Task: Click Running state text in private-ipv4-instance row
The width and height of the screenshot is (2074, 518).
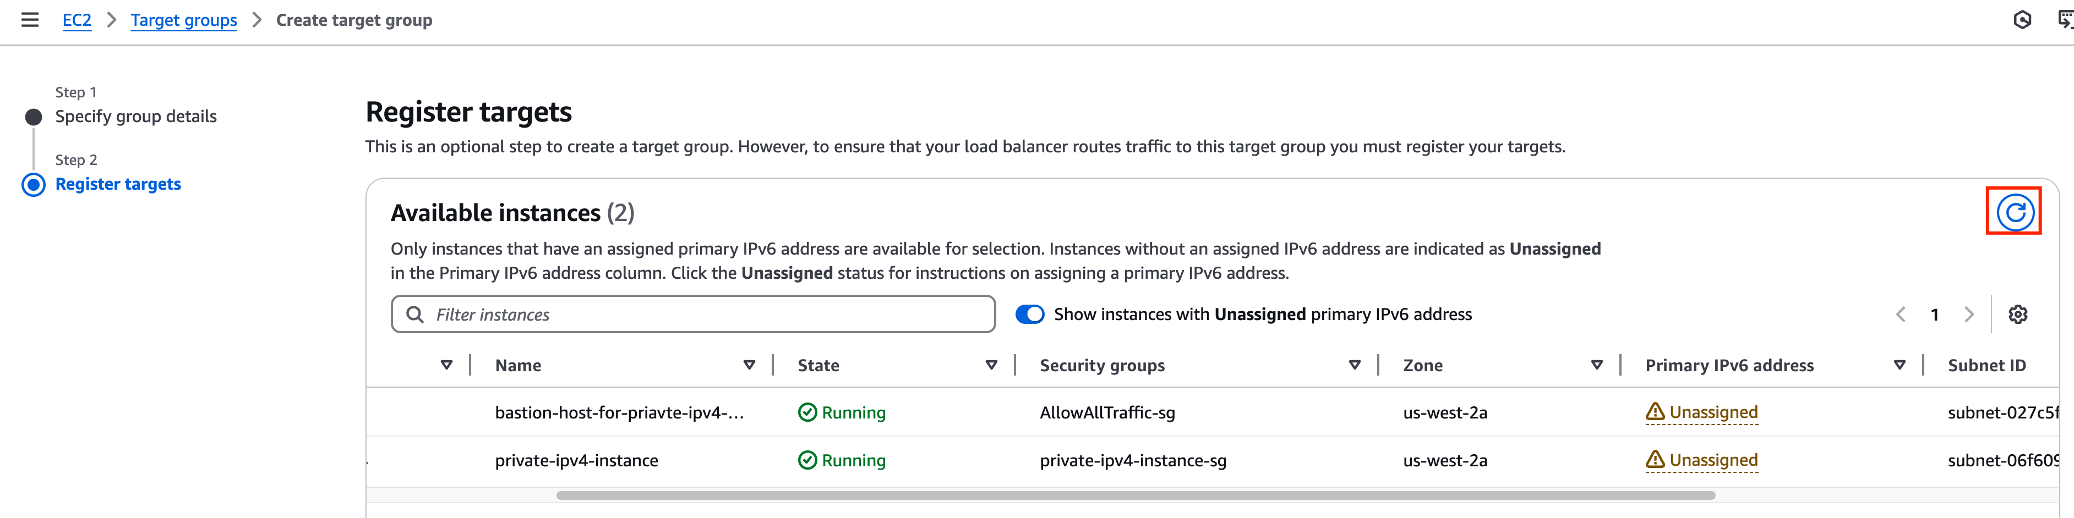Action: pos(853,460)
